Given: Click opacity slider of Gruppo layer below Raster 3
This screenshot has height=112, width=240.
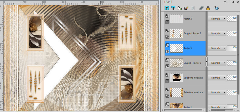Looking at the screenshot, I should tap(232, 63).
